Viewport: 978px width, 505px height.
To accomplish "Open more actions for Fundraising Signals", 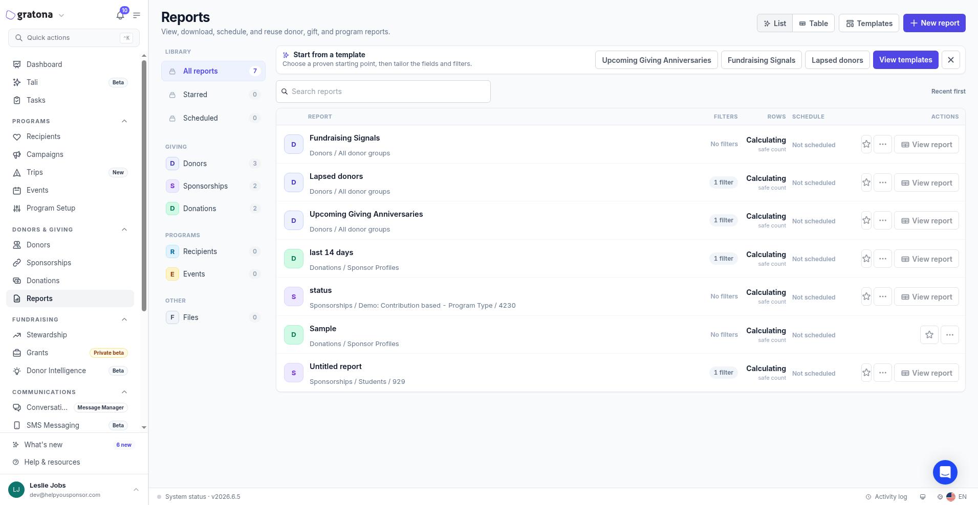I will (x=882, y=145).
